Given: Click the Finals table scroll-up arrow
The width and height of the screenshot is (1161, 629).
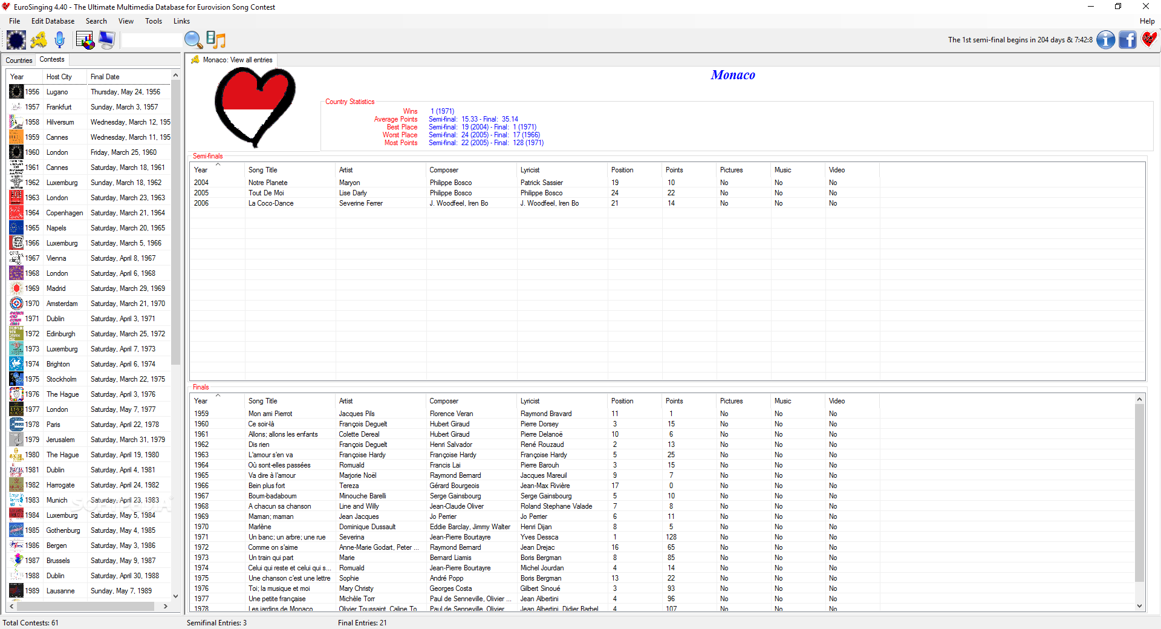Looking at the screenshot, I should point(1139,399).
